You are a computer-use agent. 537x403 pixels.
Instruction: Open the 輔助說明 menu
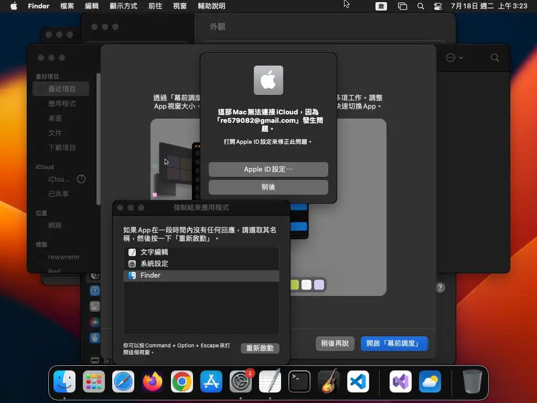[x=212, y=6]
